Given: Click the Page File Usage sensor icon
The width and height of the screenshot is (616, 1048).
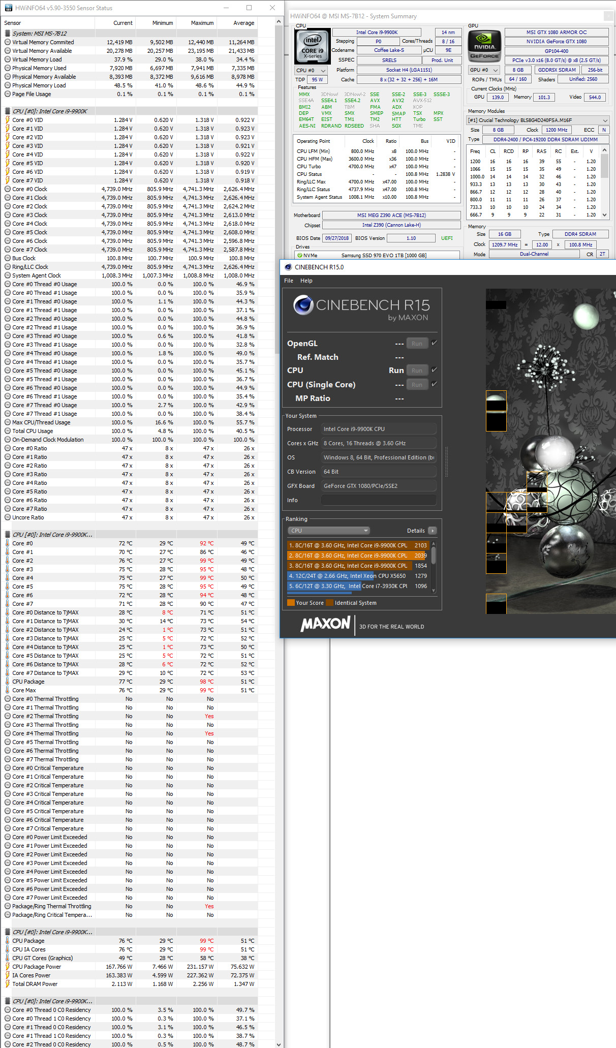Looking at the screenshot, I should (x=8, y=94).
